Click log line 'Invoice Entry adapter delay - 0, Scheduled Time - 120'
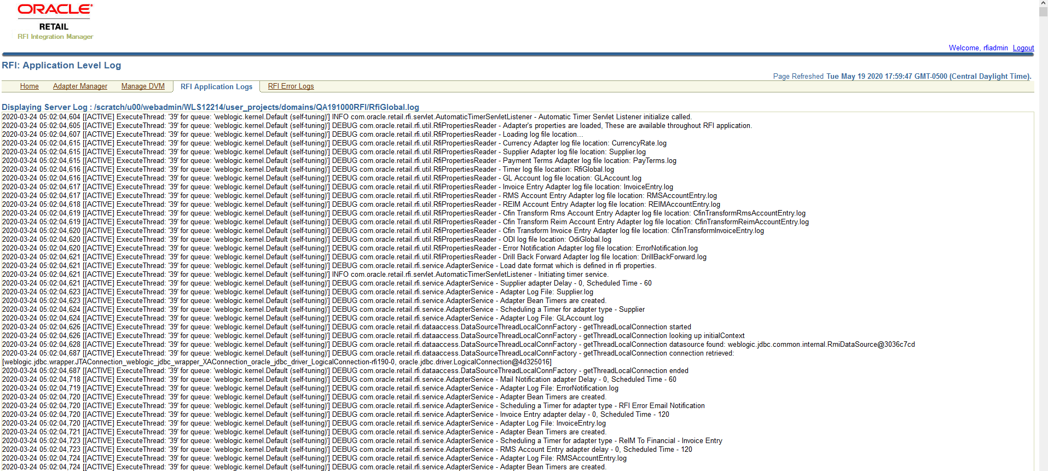1048x471 pixels. 336,415
